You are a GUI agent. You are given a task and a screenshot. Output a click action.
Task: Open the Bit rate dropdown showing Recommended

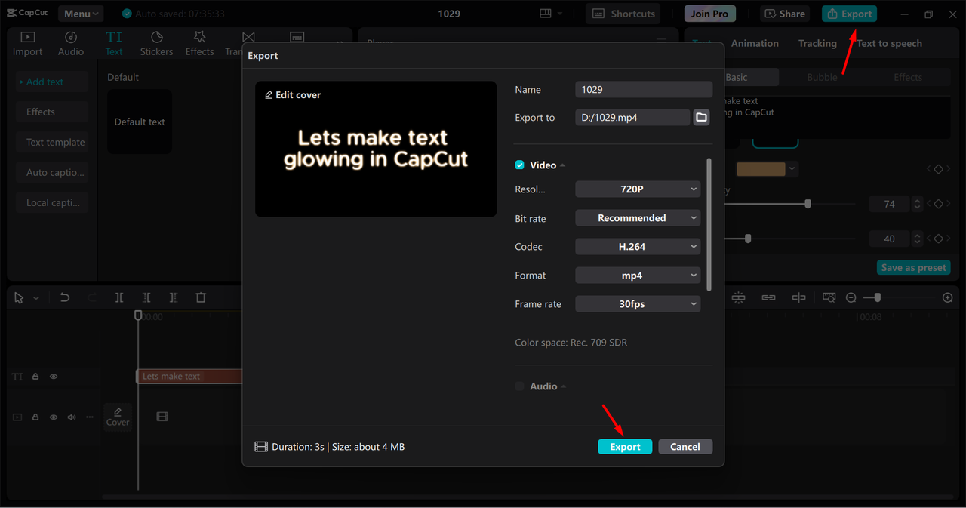tap(638, 218)
